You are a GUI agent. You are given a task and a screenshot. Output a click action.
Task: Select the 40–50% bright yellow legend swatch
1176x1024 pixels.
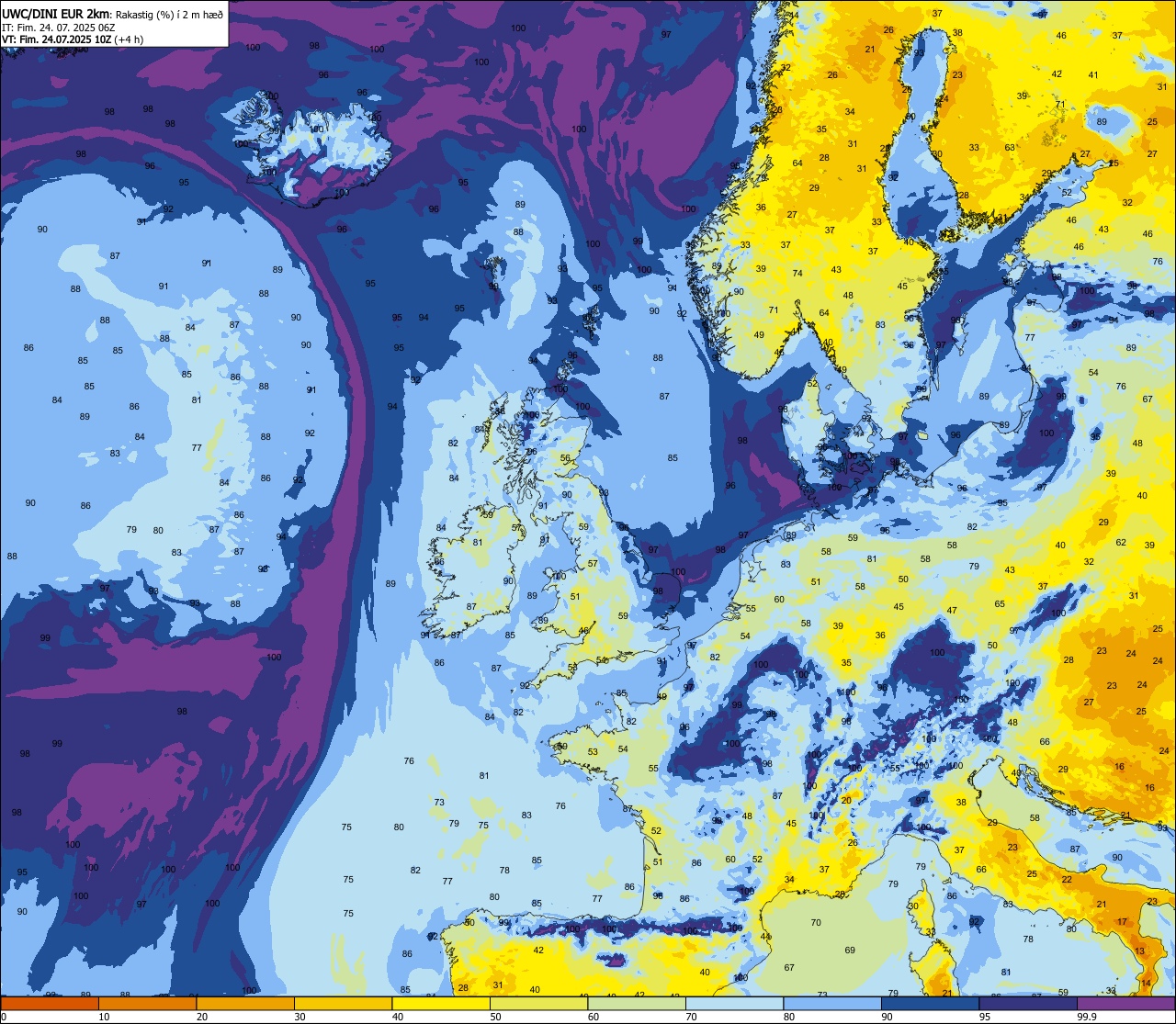[441, 1003]
